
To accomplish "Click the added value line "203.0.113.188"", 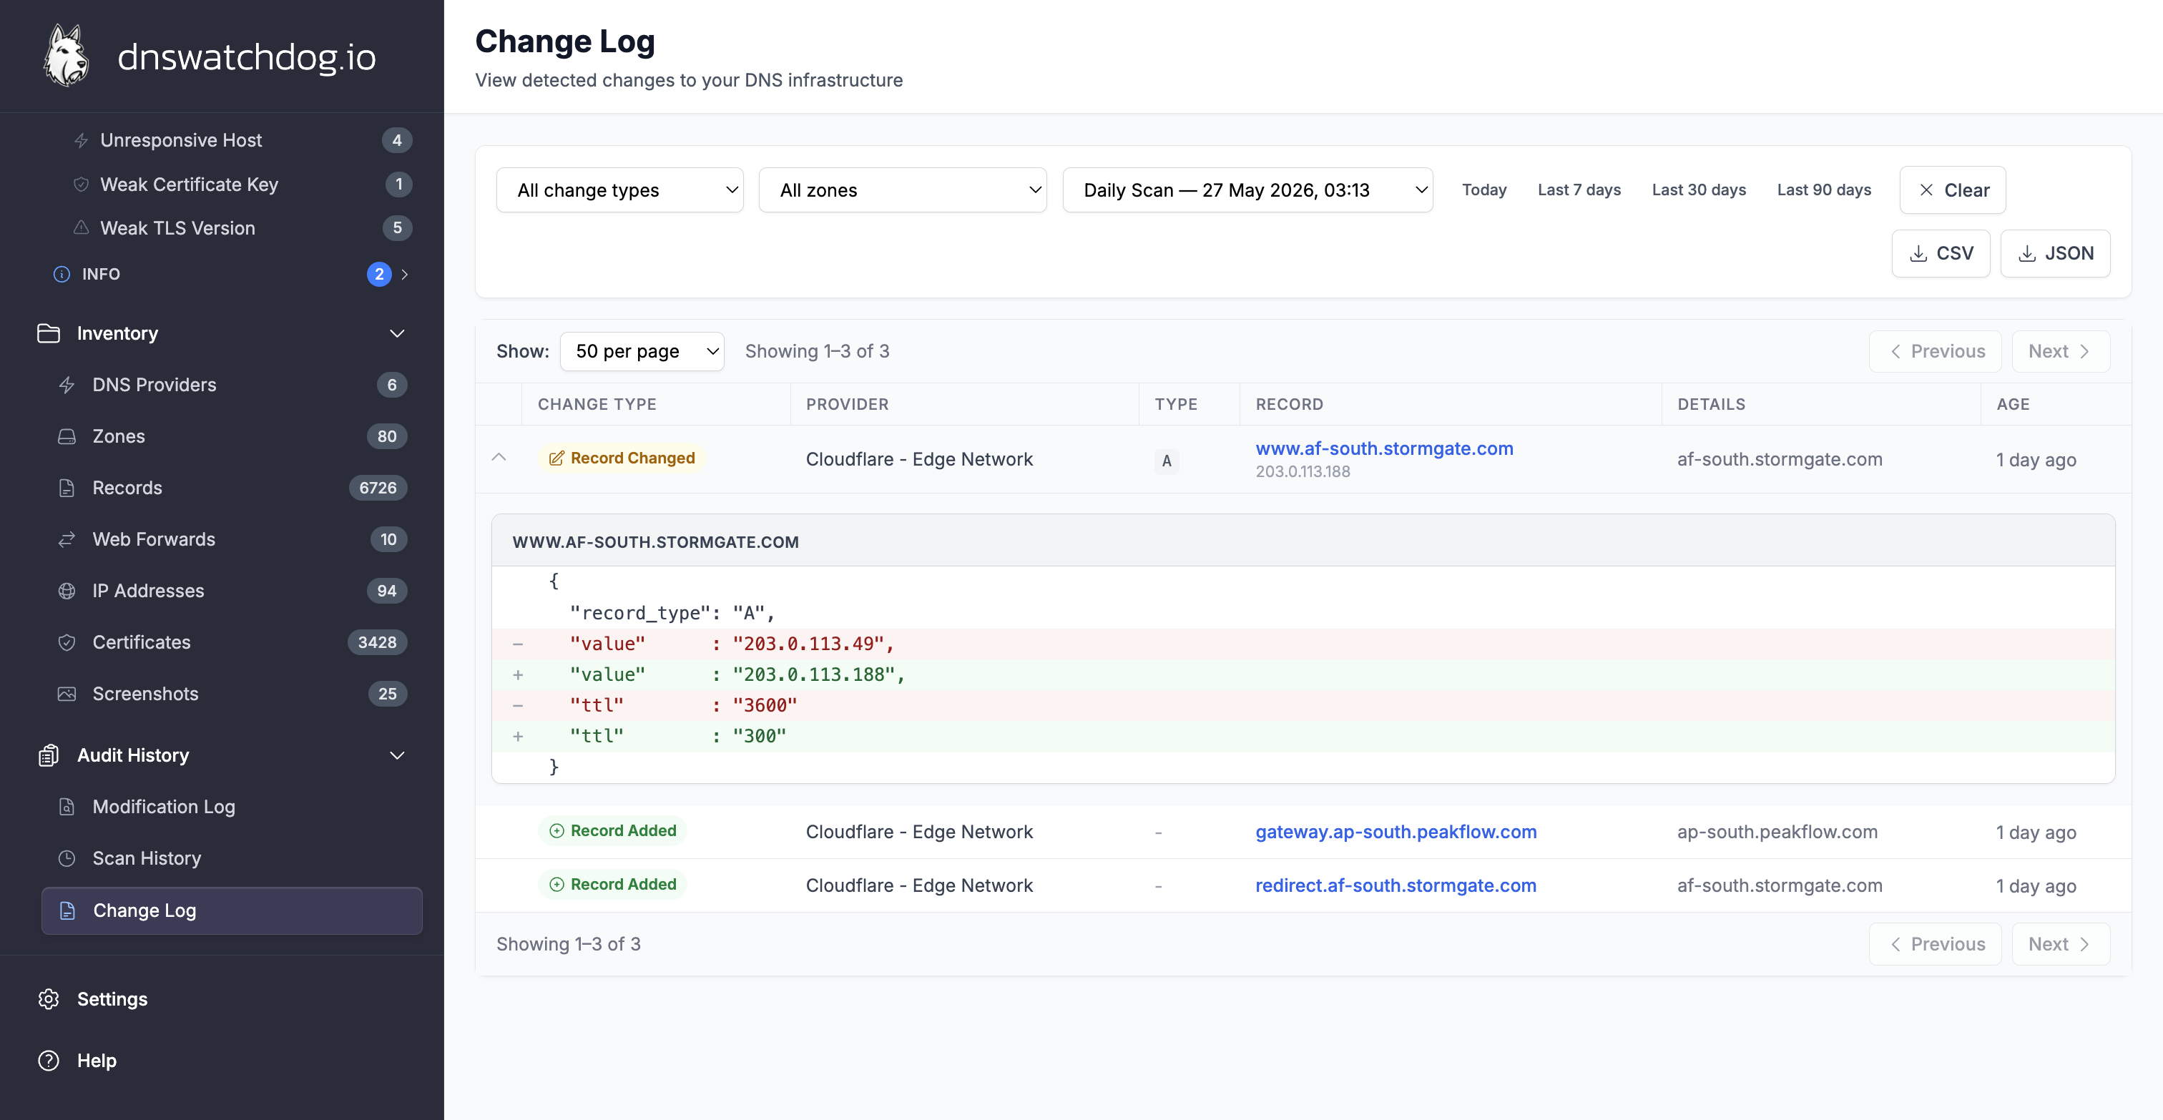I will pyautogui.click(x=1303, y=675).
